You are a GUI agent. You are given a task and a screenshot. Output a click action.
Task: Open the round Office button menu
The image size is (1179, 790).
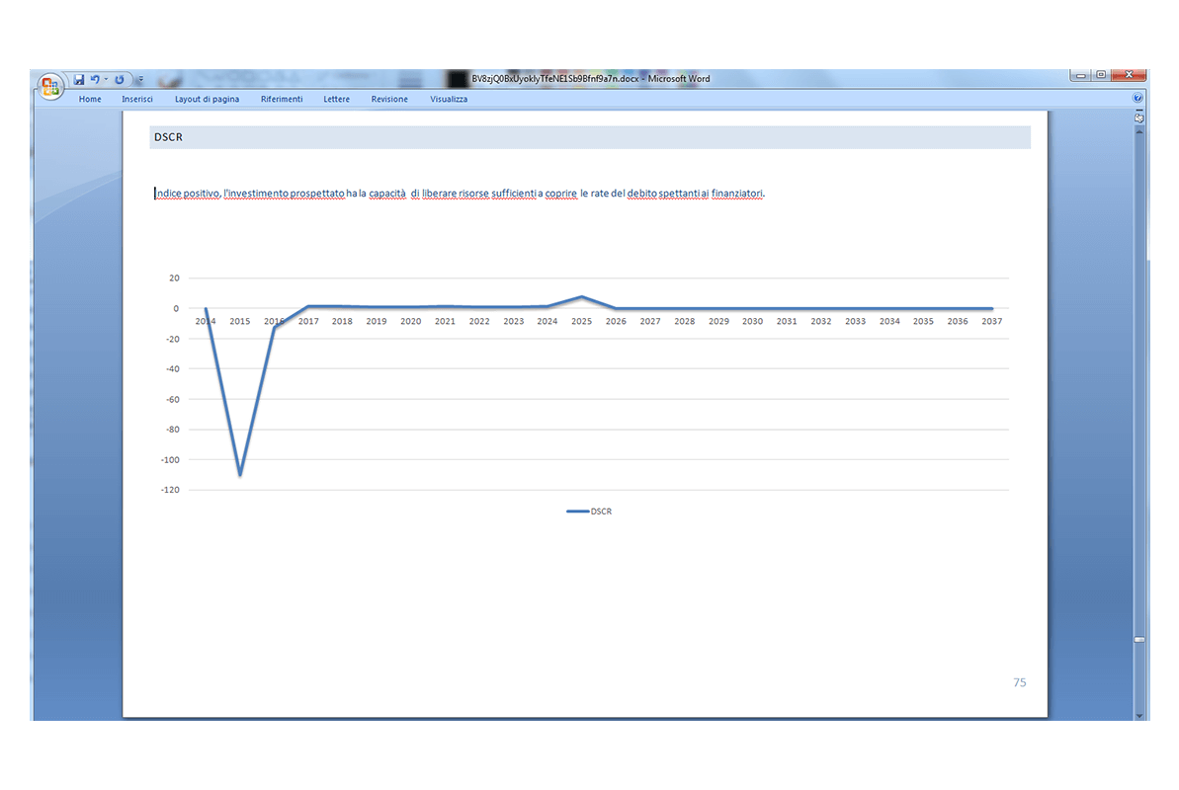click(50, 87)
